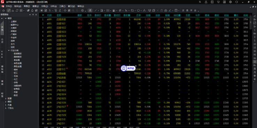The height and width of the screenshot is (128, 257).
Task: Click the trash bin delete-drawing icon
Action: 161,10
